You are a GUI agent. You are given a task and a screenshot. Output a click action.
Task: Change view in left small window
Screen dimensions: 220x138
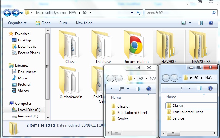coord(121,89)
